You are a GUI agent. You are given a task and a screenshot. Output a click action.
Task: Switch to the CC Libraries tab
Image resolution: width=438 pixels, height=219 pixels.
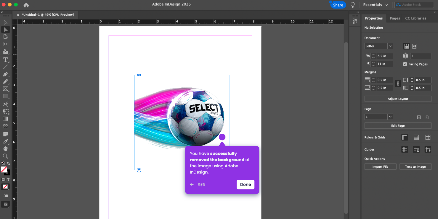[416, 18]
